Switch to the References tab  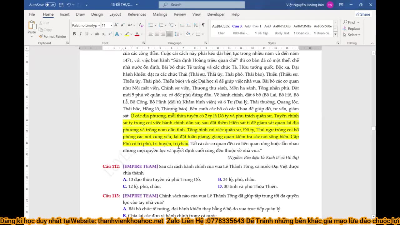pos(137,14)
